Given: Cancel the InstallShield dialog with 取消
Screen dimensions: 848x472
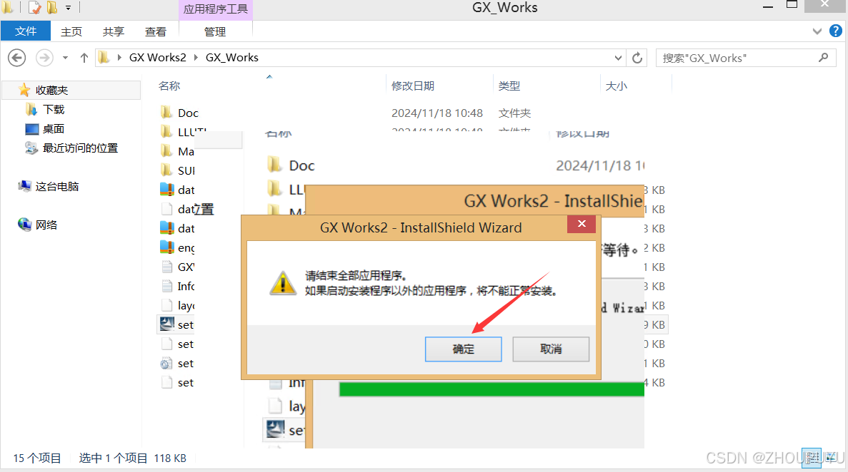Looking at the screenshot, I should click(551, 349).
